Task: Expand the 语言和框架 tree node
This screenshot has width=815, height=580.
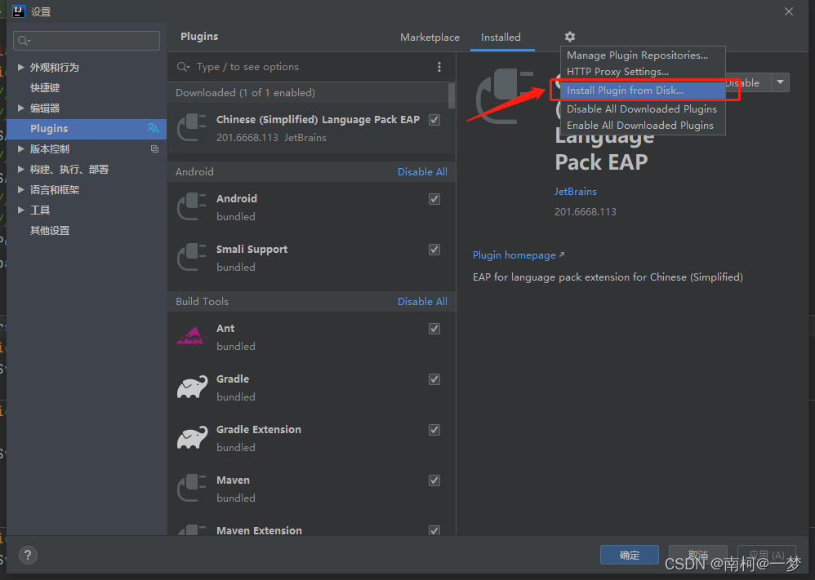Action: pos(20,189)
